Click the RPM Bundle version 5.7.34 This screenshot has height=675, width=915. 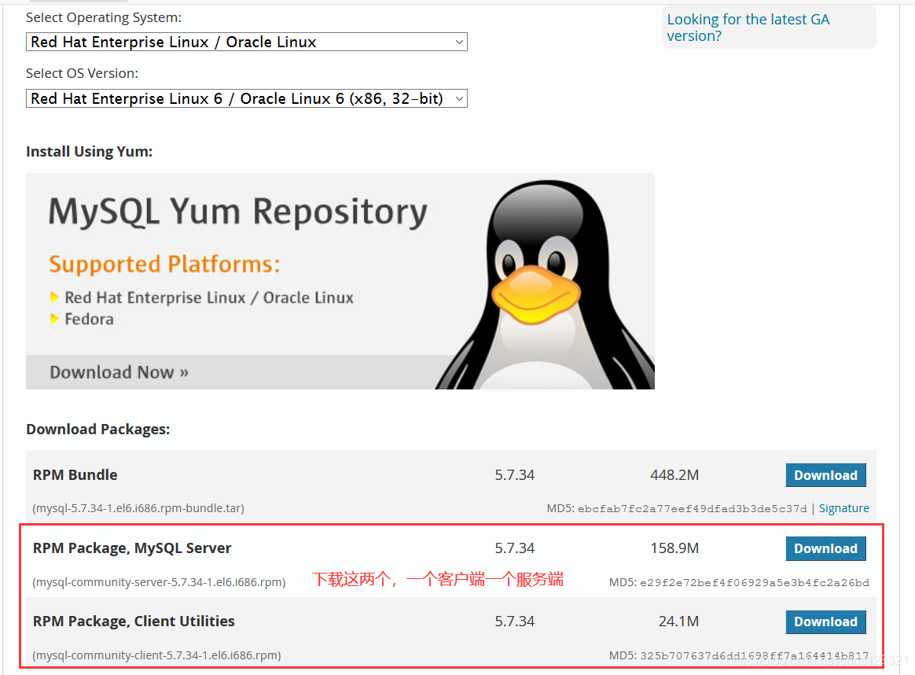point(515,474)
